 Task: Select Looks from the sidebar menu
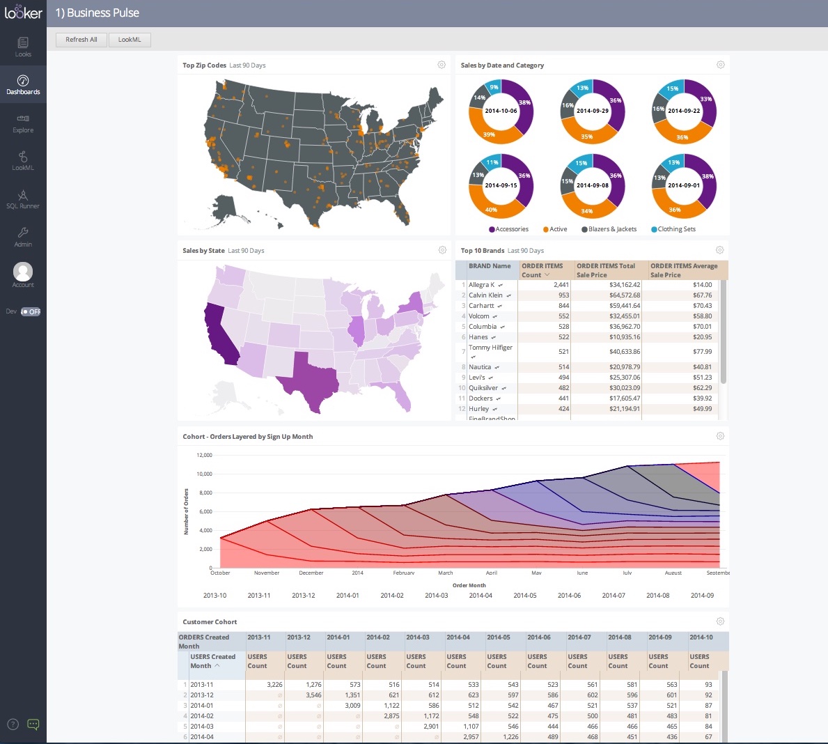(x=23, y=46)
